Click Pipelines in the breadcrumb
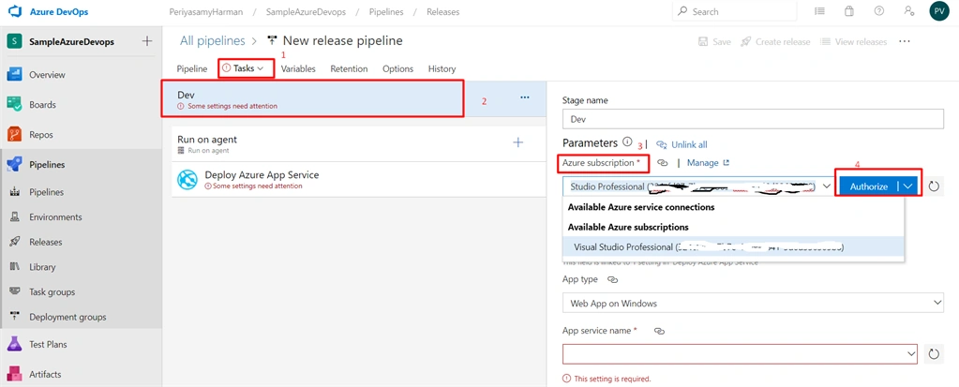Viewport: 959px width, 387px height. coord(386,11)
